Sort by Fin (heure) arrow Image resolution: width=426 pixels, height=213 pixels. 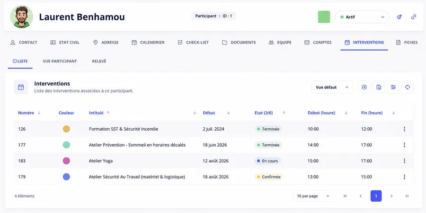pos(394,113)
